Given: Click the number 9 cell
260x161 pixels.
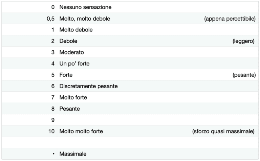Looking at the screenshot, I should (x=53, y=120).
